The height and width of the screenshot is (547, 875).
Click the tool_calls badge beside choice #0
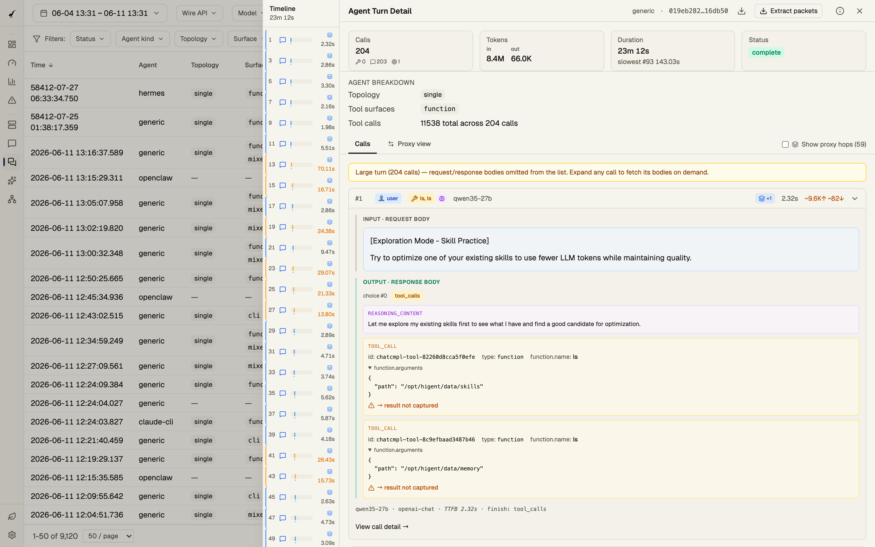(407, 296)
